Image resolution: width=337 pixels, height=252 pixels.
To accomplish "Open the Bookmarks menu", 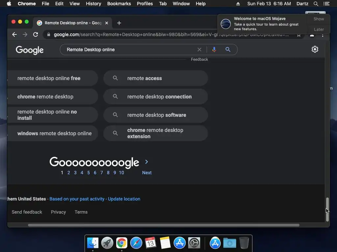I will point(119,4).
